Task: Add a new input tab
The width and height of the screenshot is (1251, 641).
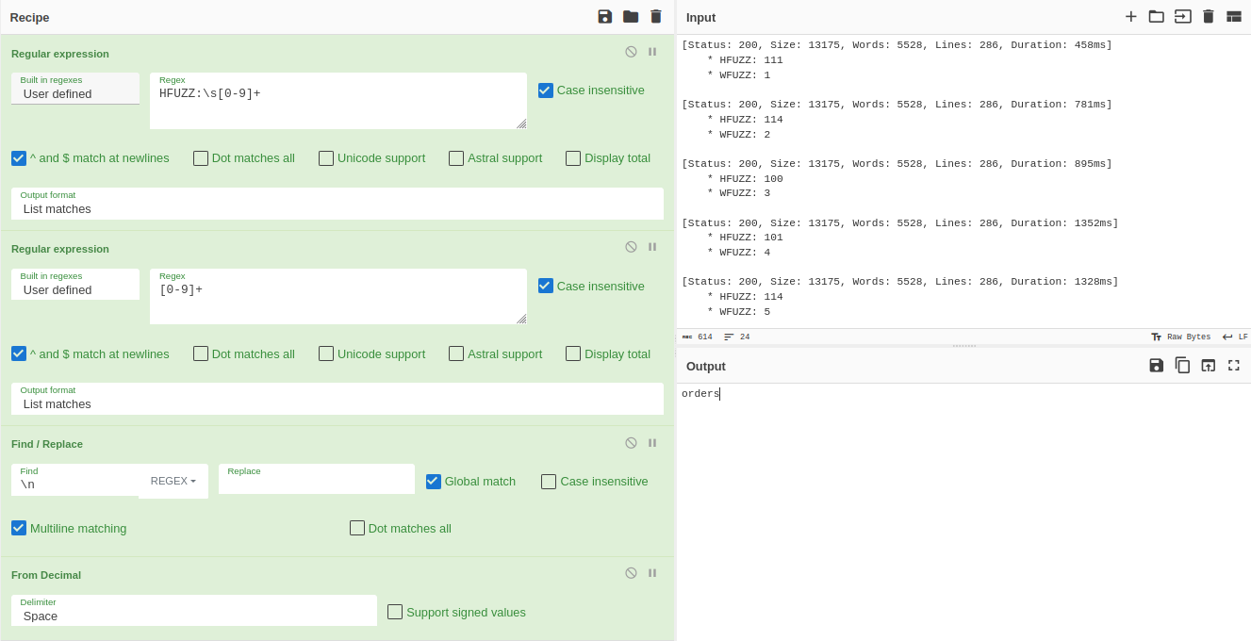Action: click(1131, 16)
